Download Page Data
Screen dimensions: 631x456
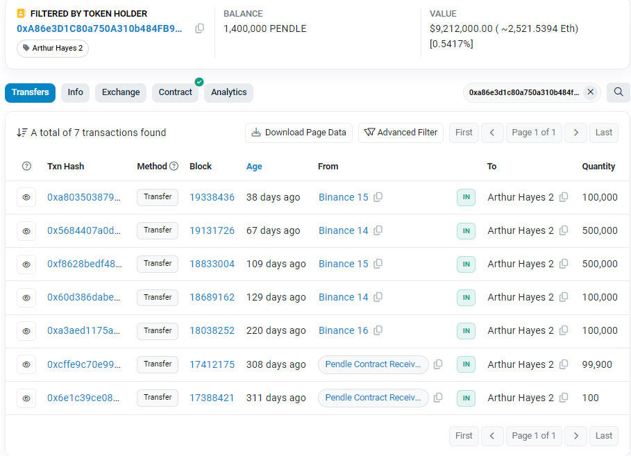pos(298,133)
